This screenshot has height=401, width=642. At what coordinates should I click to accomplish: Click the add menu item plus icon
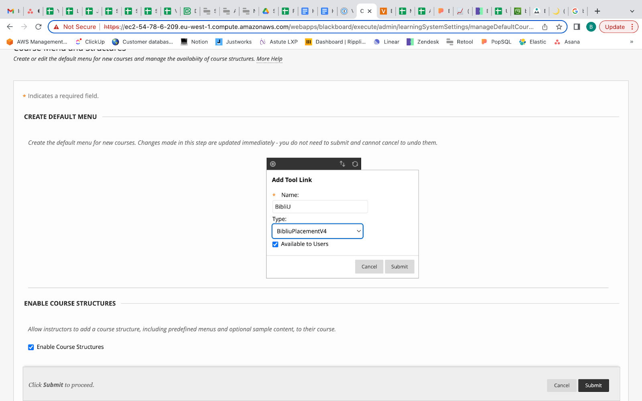(273, 164)
